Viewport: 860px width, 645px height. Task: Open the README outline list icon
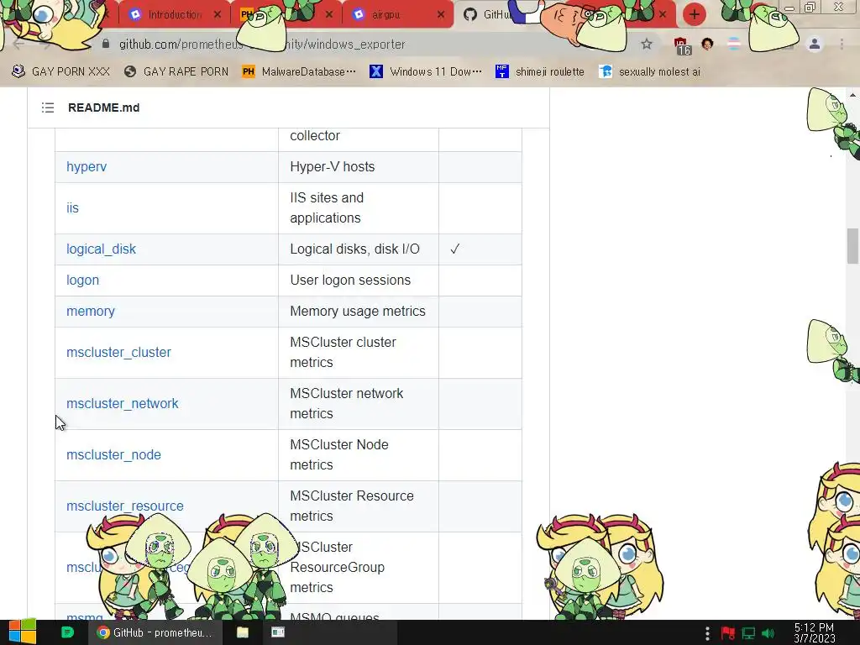coord(48,107)
